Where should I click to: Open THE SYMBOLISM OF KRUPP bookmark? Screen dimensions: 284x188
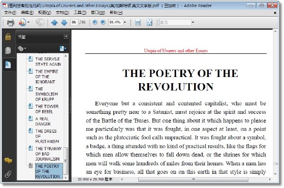click(46, 94)
